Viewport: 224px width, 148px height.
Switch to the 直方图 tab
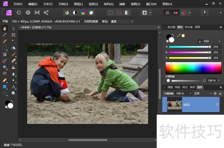tap(171, 27)
